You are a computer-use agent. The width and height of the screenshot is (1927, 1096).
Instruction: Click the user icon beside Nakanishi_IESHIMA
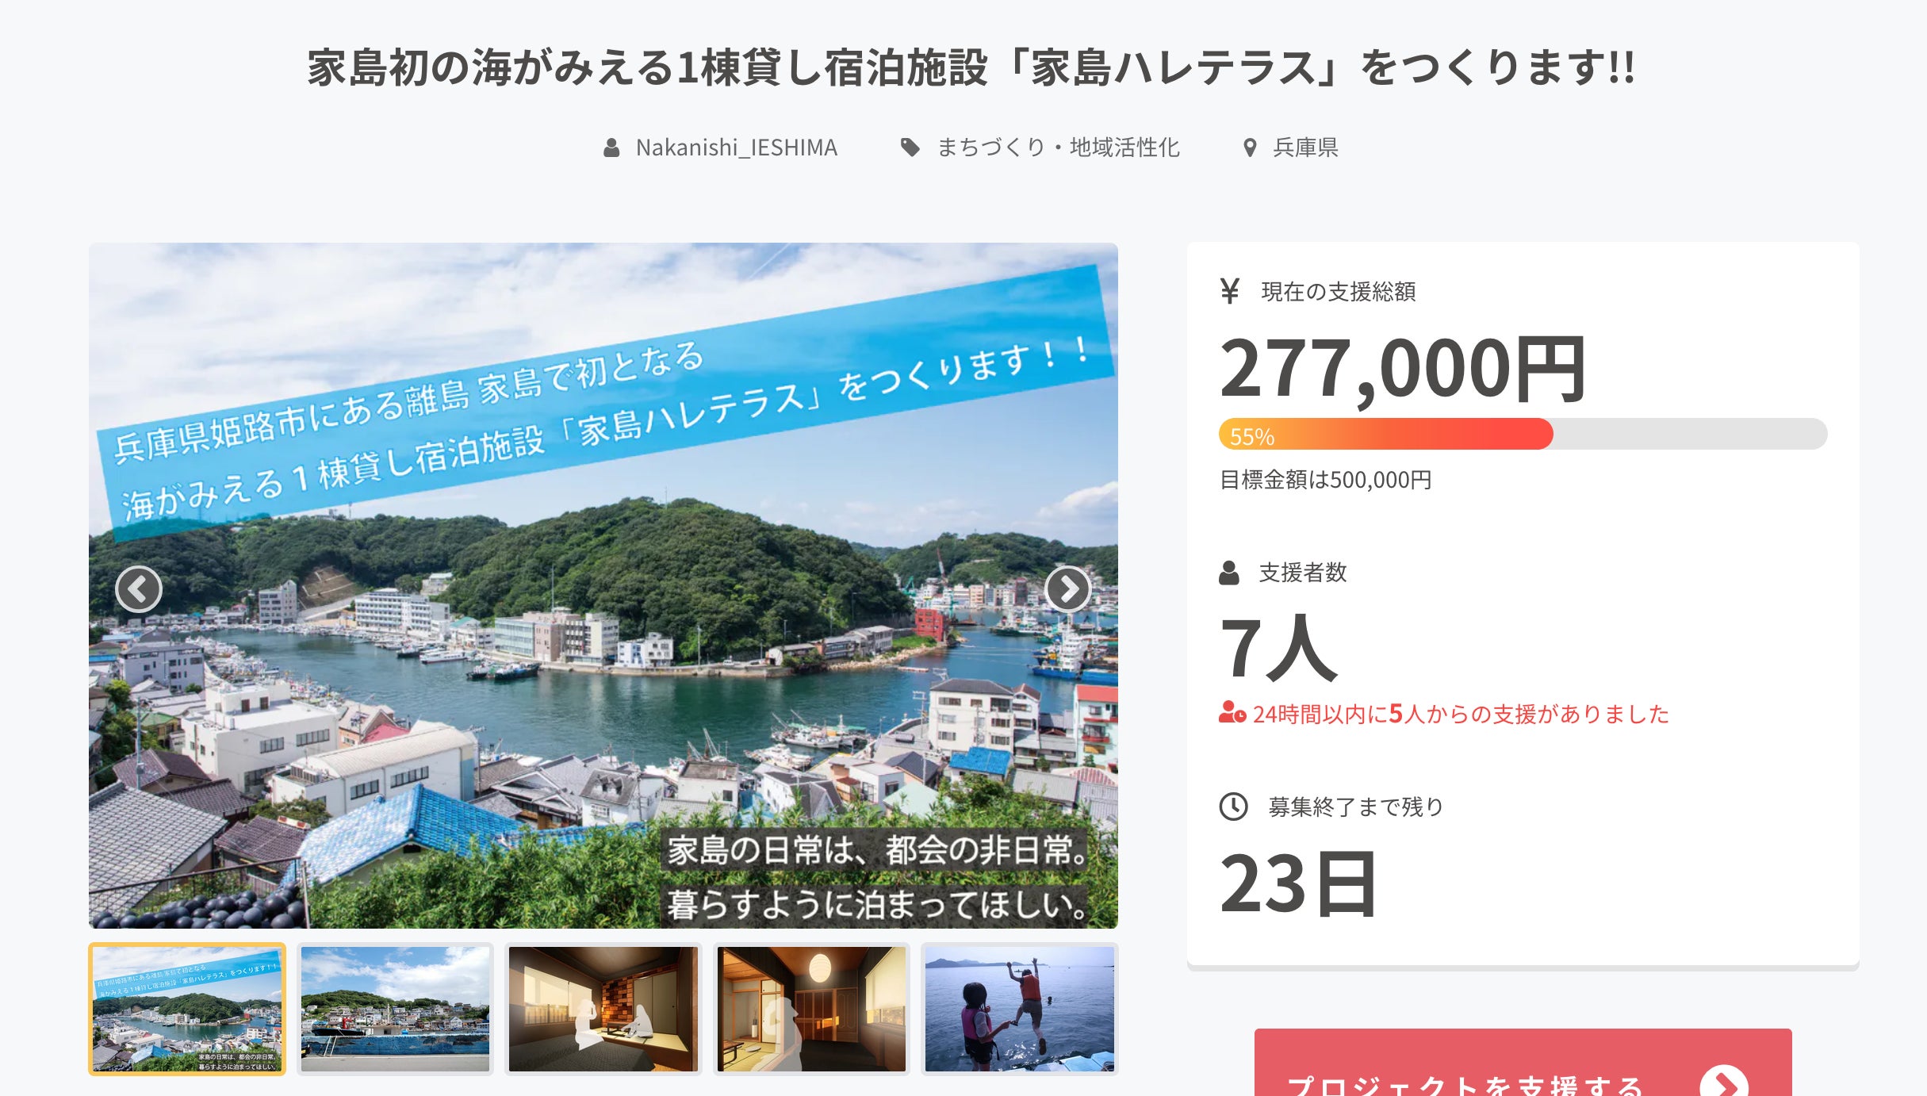click(x=611, y=148)
